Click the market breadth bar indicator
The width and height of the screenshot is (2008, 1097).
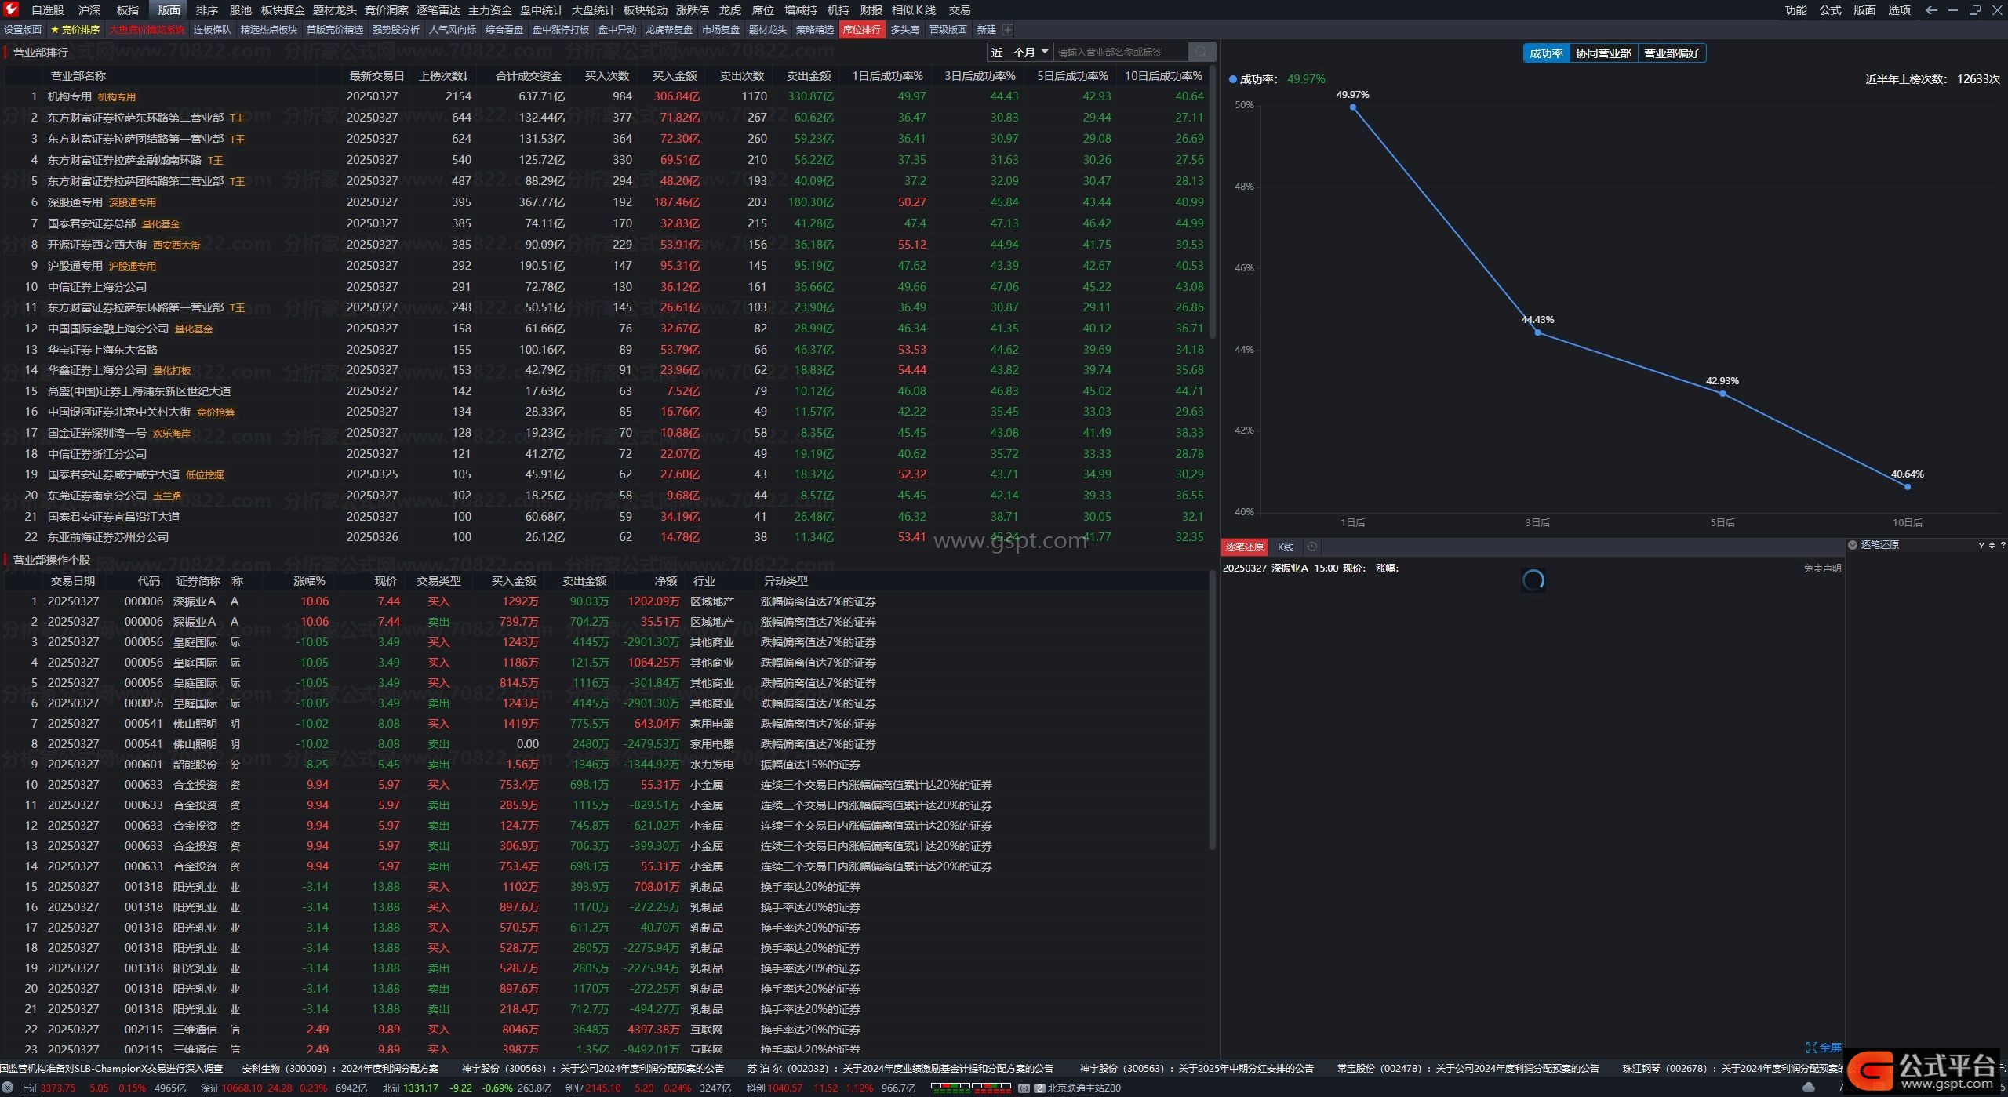tap(970, 1088)
